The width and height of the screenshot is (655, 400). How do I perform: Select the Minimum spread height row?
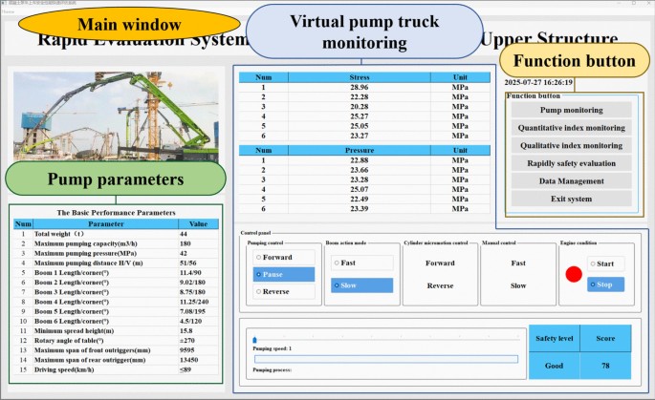point(116,330)
